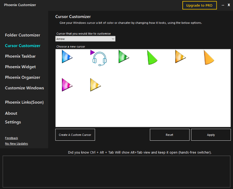Select the bright green cone cursor
The image size is (233, 189).
(x=152, y=57)
